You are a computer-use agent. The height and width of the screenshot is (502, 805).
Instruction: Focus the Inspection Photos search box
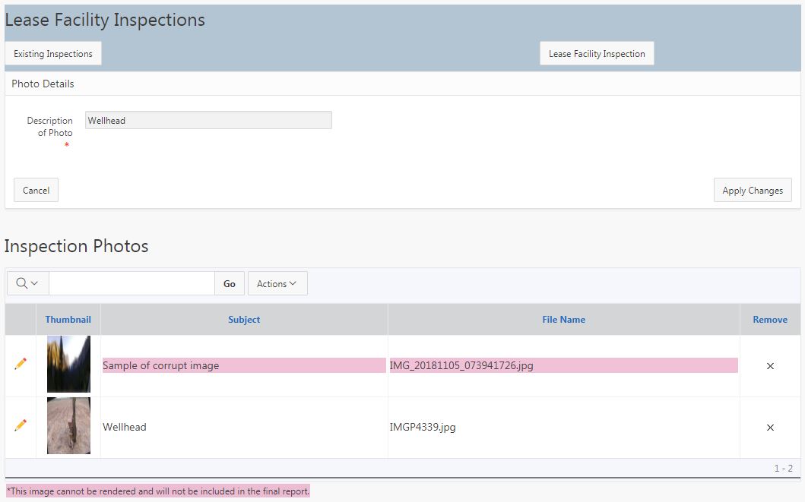click(132, 283)
